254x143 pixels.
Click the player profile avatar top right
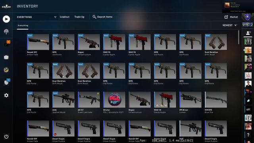(x=227, y=5)
